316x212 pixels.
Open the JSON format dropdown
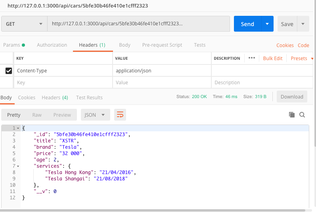coord(95,115)
